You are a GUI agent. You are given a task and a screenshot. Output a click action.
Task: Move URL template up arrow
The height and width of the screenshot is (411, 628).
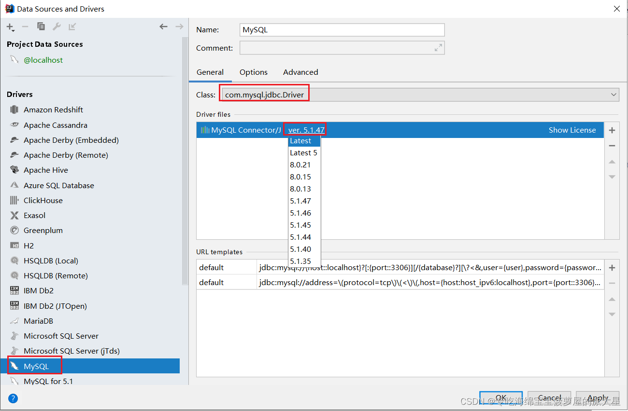[612, 299]
